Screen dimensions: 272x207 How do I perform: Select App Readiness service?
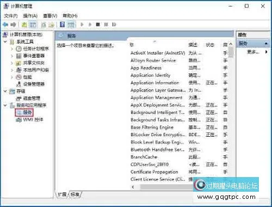tap(146, 68)
